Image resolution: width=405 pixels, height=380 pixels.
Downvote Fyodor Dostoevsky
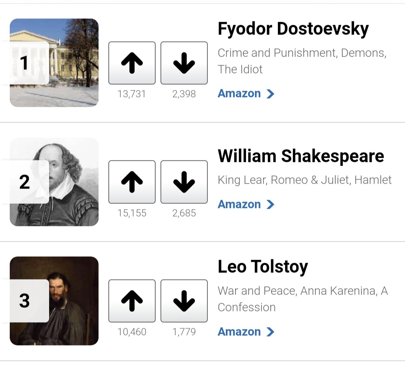(x=184, y=63)
